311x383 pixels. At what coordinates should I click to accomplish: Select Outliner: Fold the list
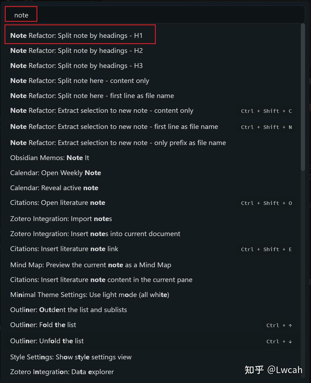[x=153, y=325]
